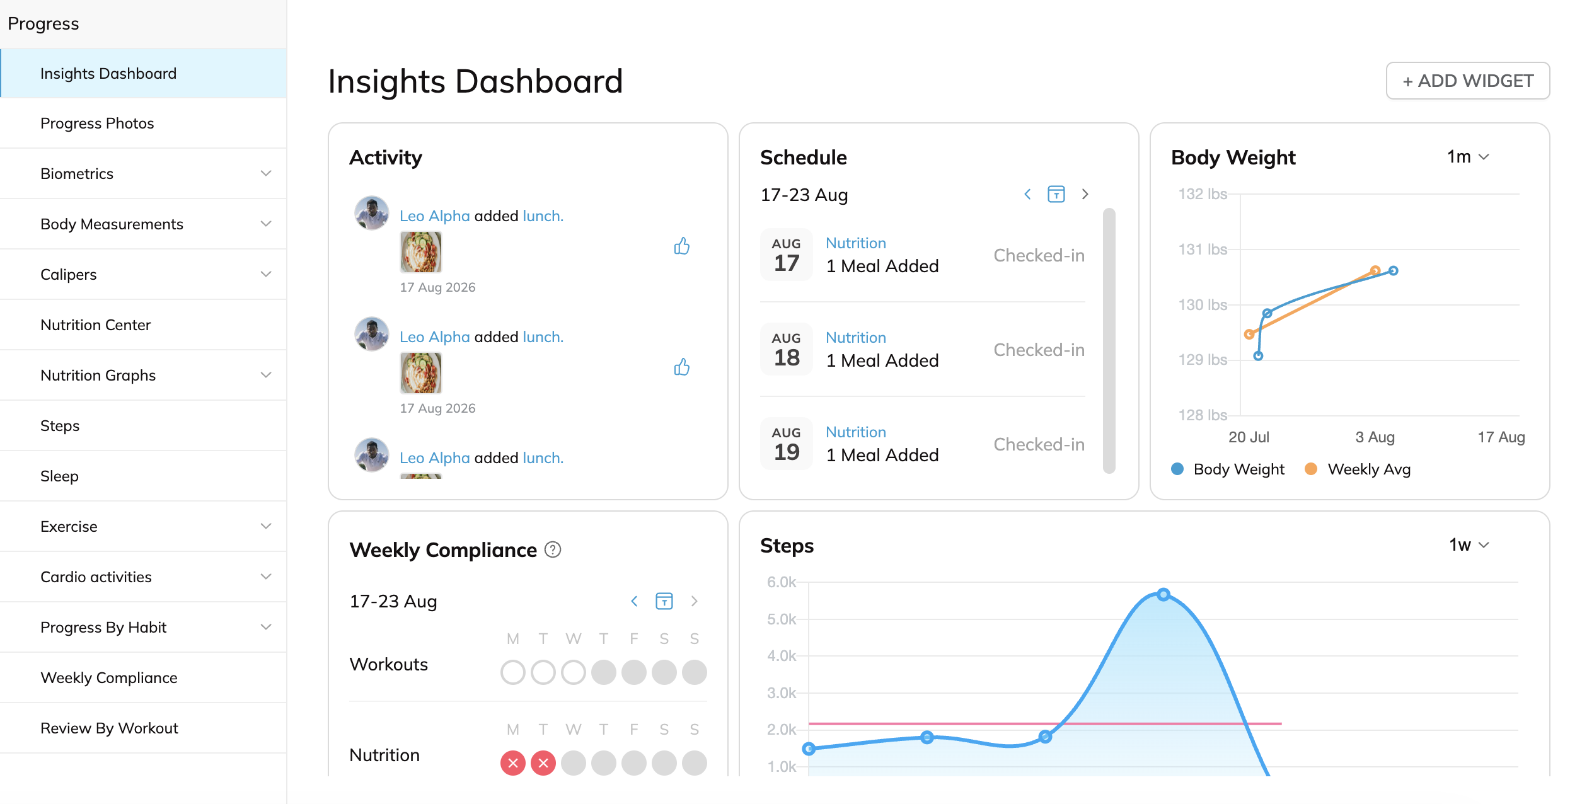Viewport: 1582px width, 804px height.
Task: Open Nutrition link for Aug 17
Action: coord(856,243)
